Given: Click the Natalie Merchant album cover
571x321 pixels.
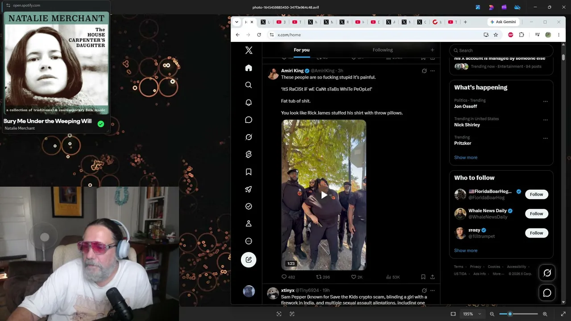Looking at the screenshot, I should pos(56,63).
